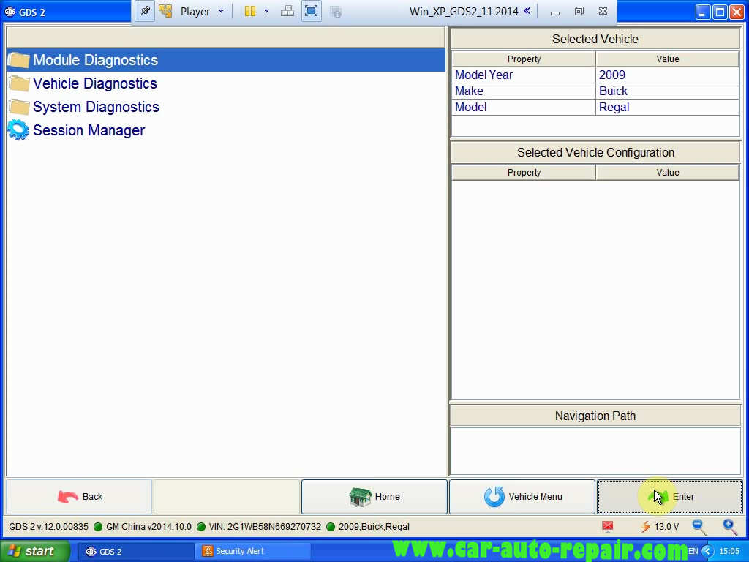Image resolution: width=749 pixels, height=562 pixels.
Task: Click the taskbar clock showing 15:05
Action: click(x=729, y=552)
